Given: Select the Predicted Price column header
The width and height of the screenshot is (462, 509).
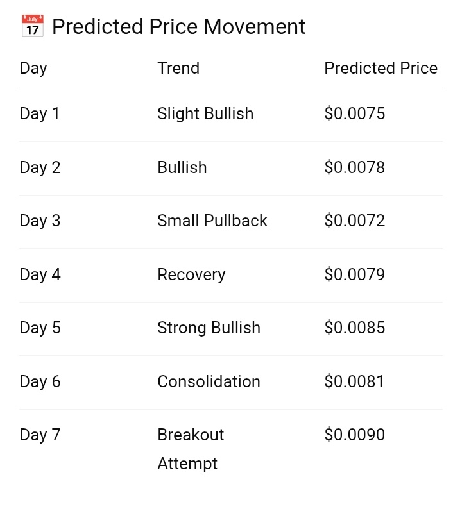Looking at the screenshot, I should click(381, 68).
